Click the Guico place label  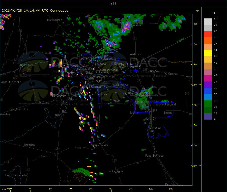pos(154,71)
